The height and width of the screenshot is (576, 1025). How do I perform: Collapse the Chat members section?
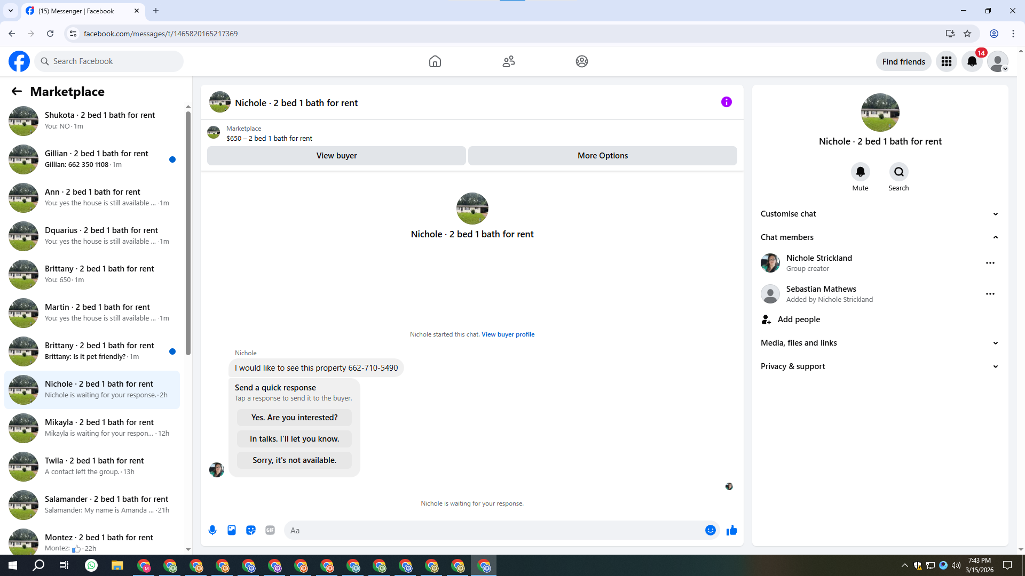point(880,237)
